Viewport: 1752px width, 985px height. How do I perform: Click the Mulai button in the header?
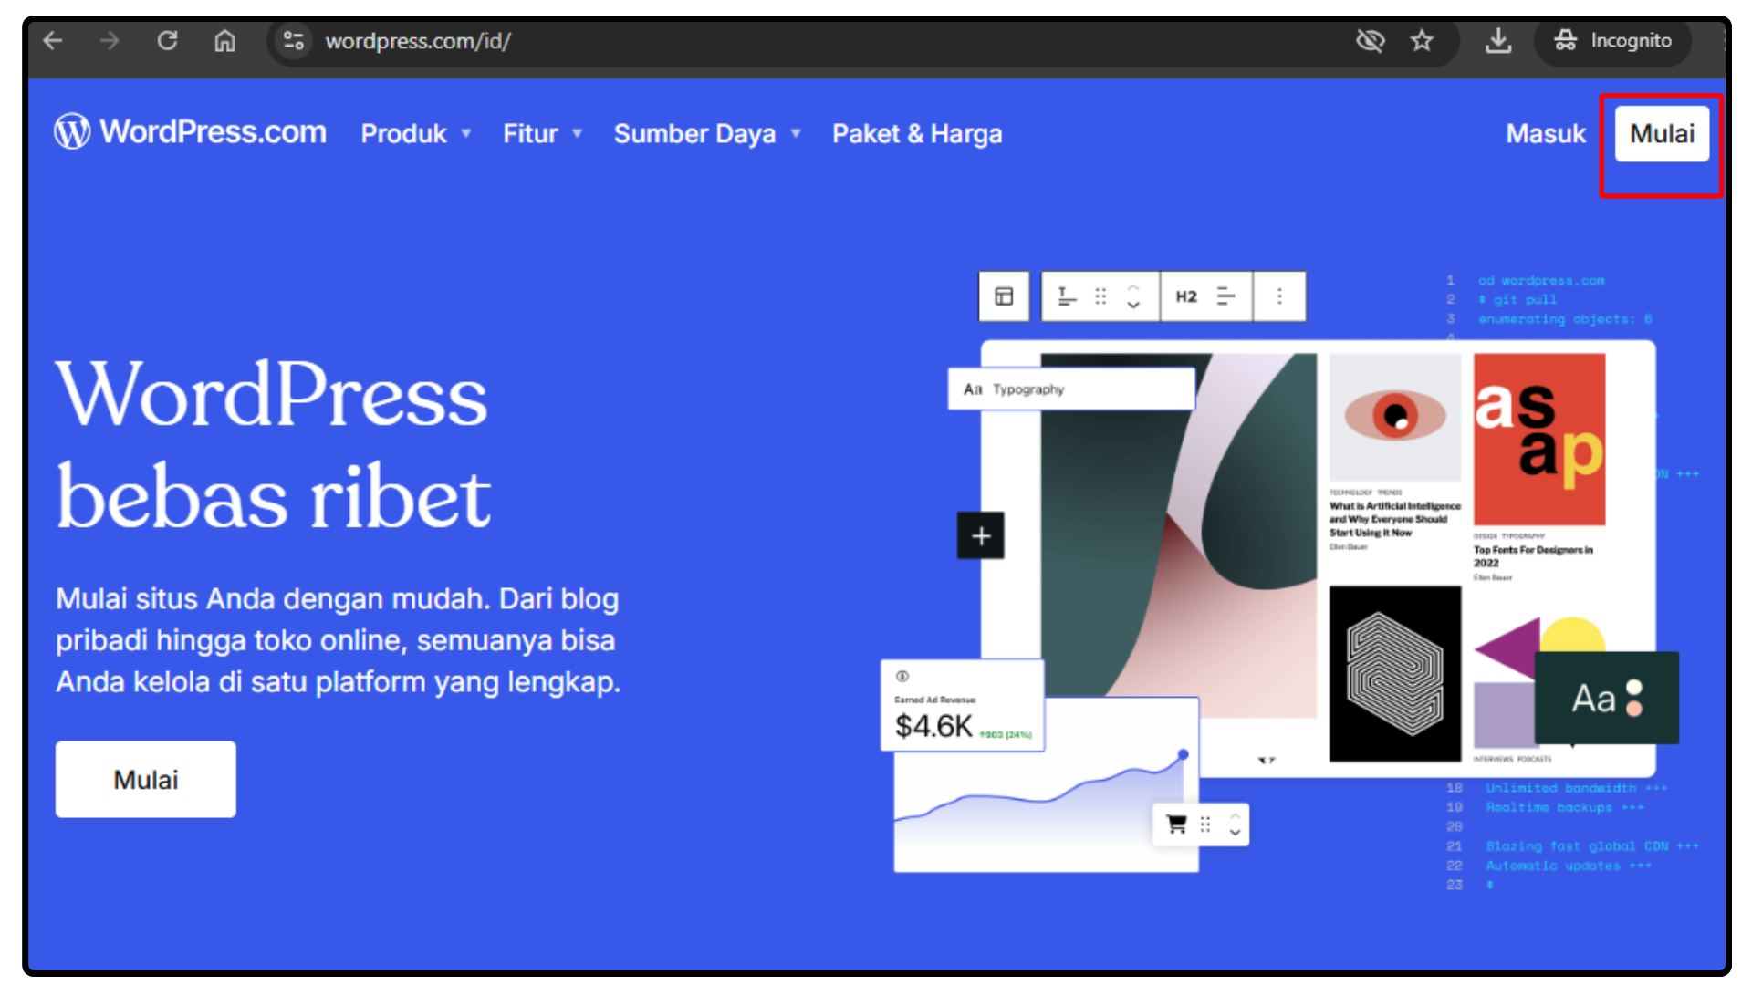coord(1662,134)
